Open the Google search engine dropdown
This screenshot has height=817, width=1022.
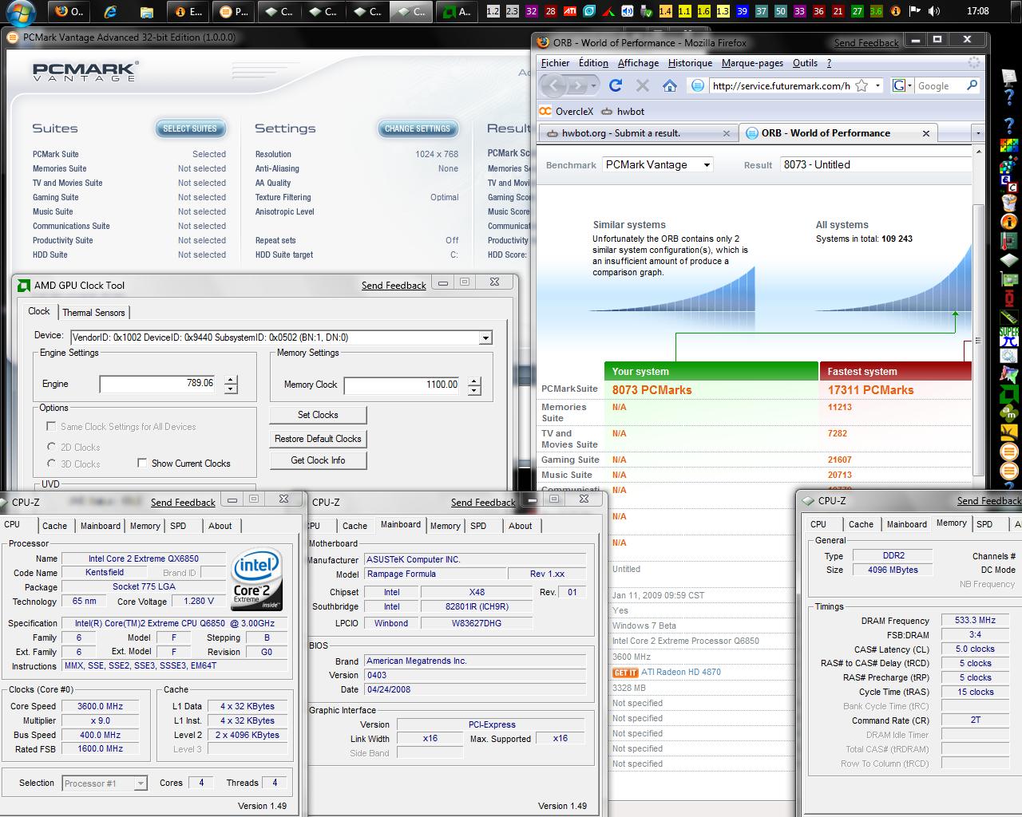click(x=903, y=85)
